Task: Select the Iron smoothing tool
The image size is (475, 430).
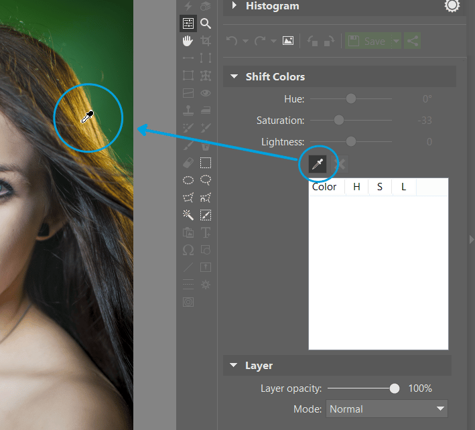Action: (x=206, y=111)
